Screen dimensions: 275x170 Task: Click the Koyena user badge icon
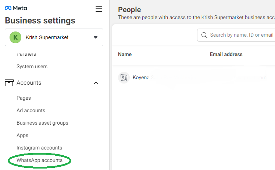(124, 78)
